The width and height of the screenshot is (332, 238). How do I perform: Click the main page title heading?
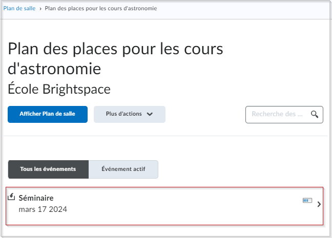pos(115,58)
